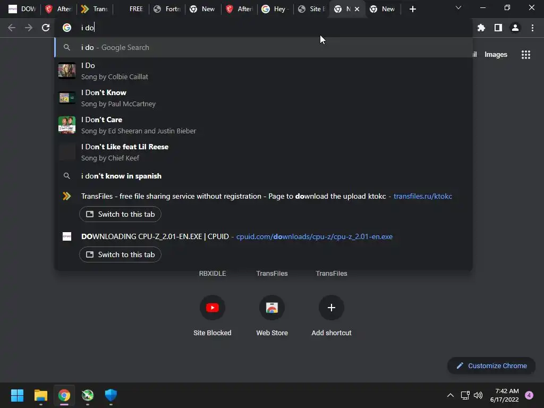
Task: Select the I Do Colbie Caillat suggestion
Action: point(263,71)
